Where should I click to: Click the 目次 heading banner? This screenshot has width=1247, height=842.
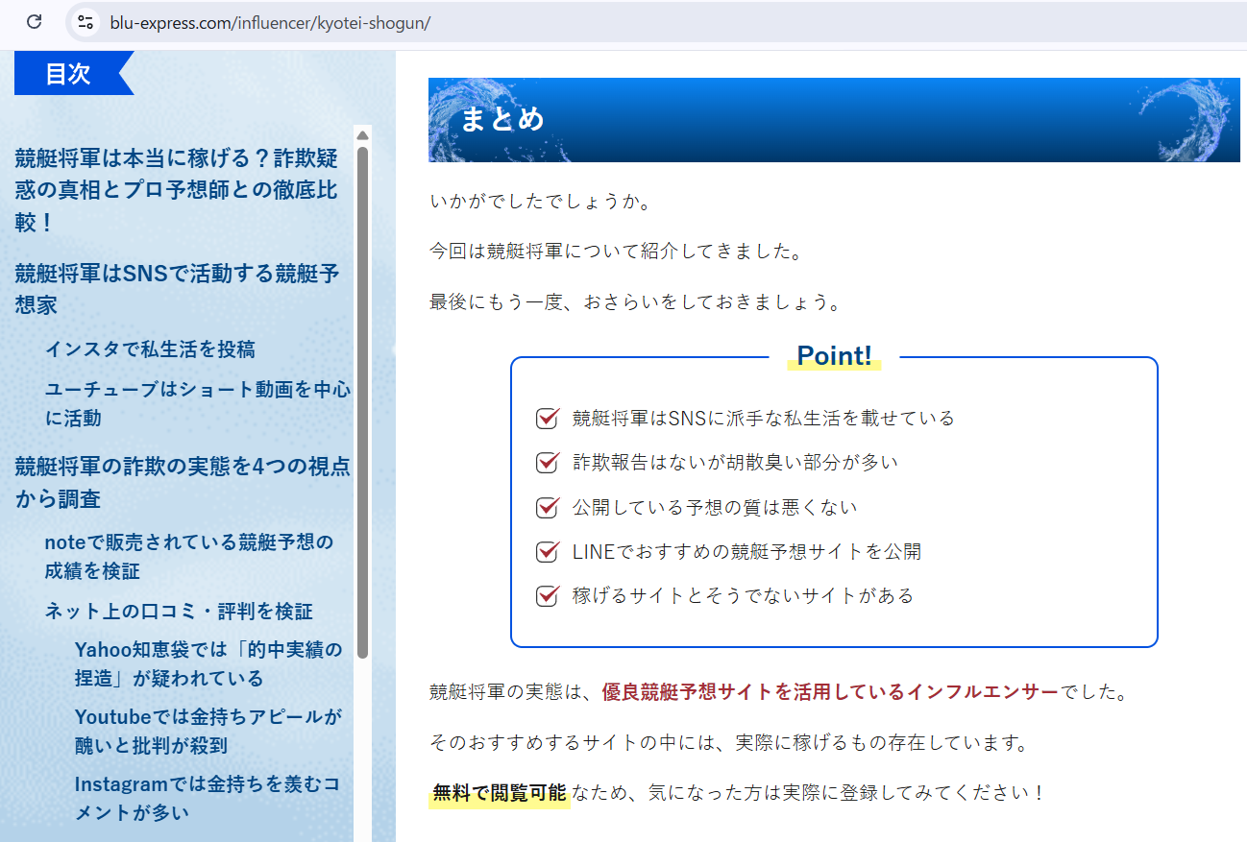click(69, 74)
